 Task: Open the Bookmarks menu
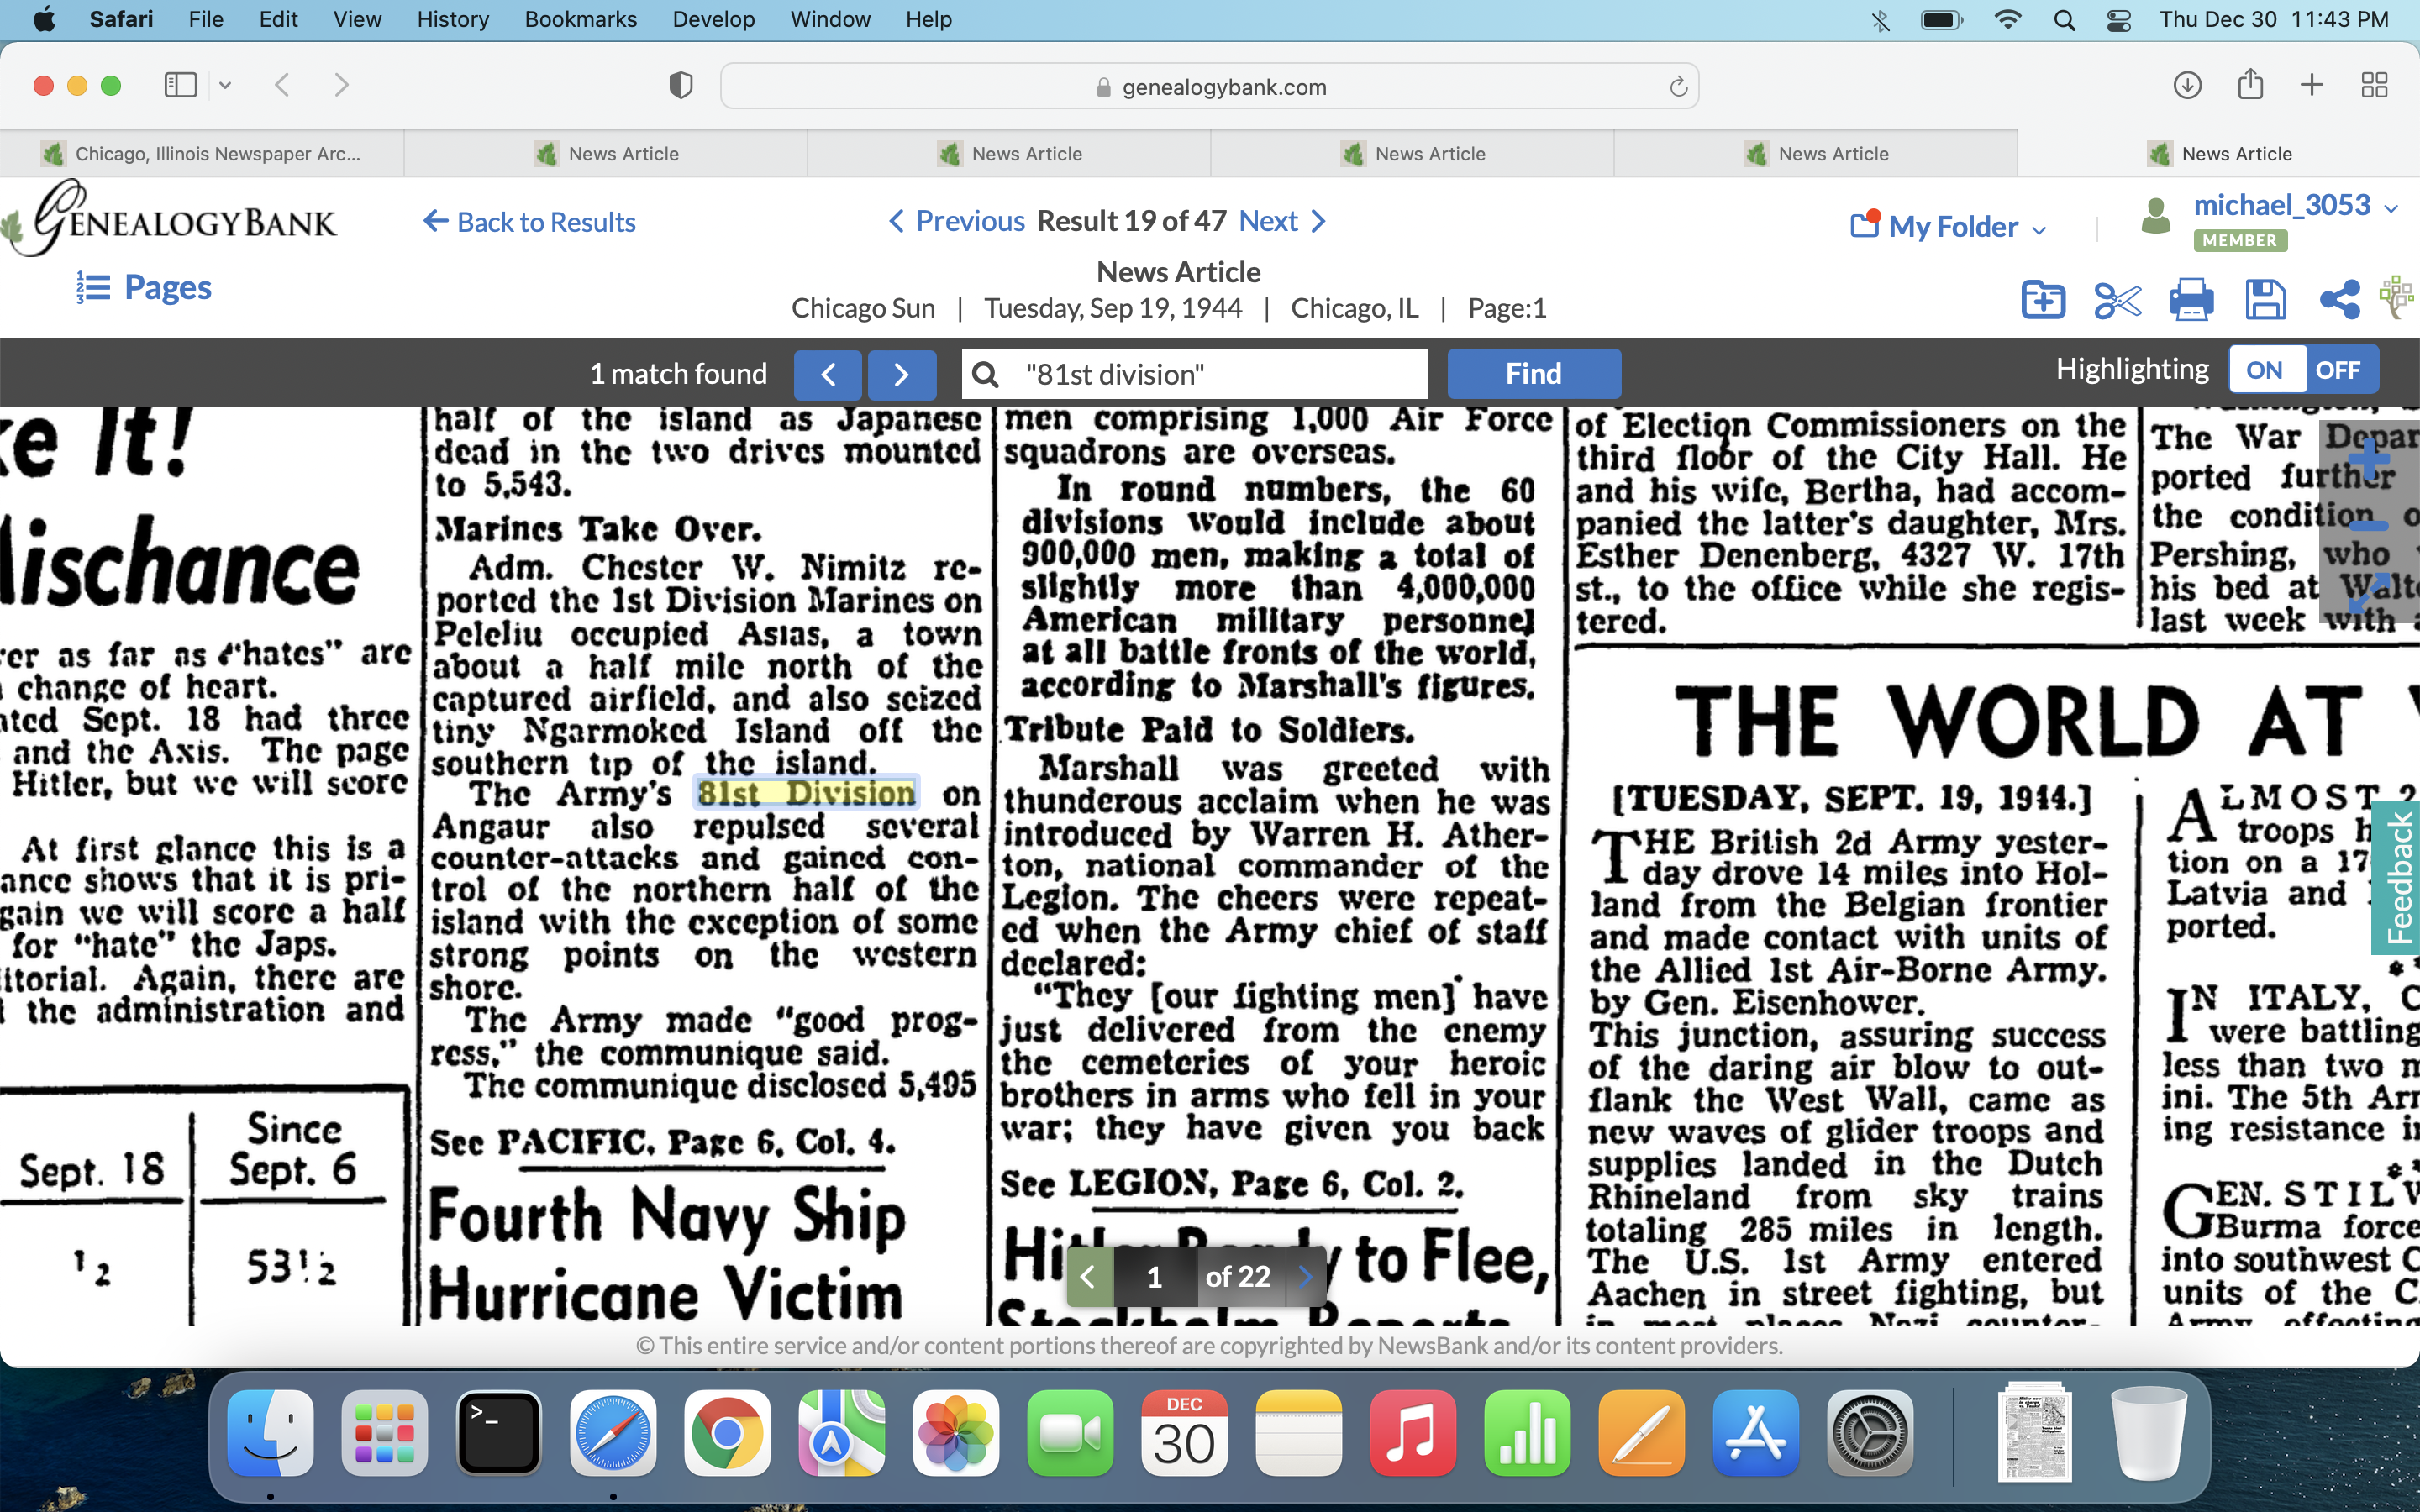point(580,19)
